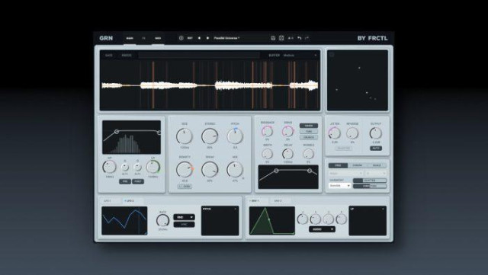Open the LFO shape RND dropdown
Image resolution: width=488 pixels, height=275 pixels.
click(x=184, y=217)
